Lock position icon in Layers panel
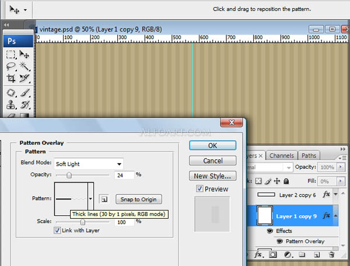Viewport: 350px width, 266px height. coord(276,181)
